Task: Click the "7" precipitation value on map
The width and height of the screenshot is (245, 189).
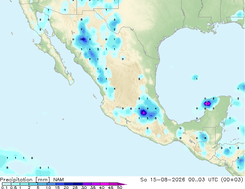Action: 82,29
